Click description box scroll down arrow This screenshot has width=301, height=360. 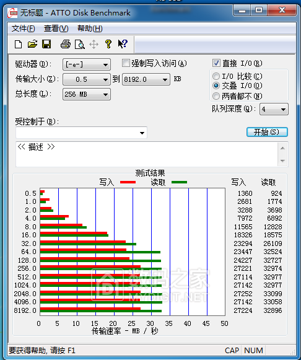(x=282, y=160)
